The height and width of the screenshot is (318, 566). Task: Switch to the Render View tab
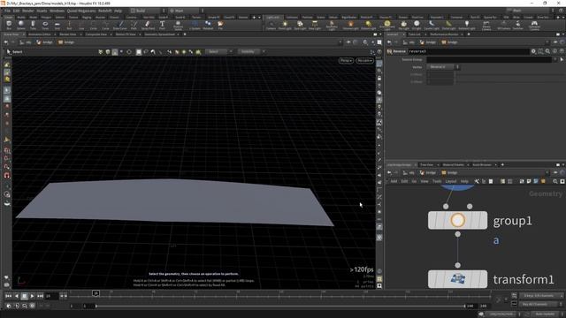[x=68, y=34]
